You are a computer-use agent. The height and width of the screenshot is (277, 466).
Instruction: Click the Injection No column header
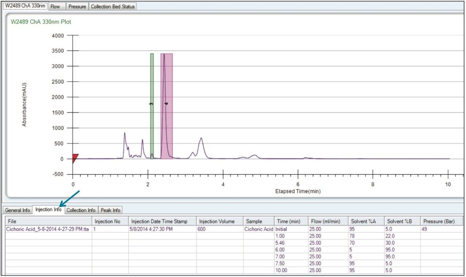point(110,221)
